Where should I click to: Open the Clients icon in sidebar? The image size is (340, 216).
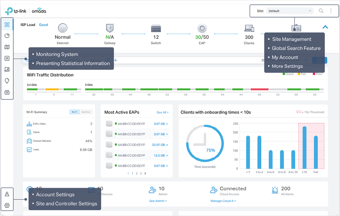pos(7,70)
